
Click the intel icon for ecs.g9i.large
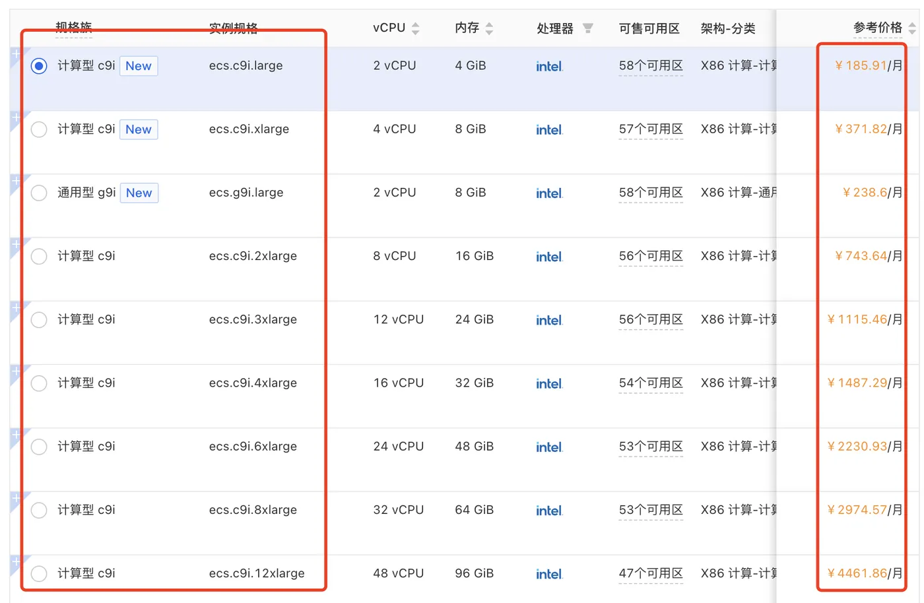pos(549,193)
